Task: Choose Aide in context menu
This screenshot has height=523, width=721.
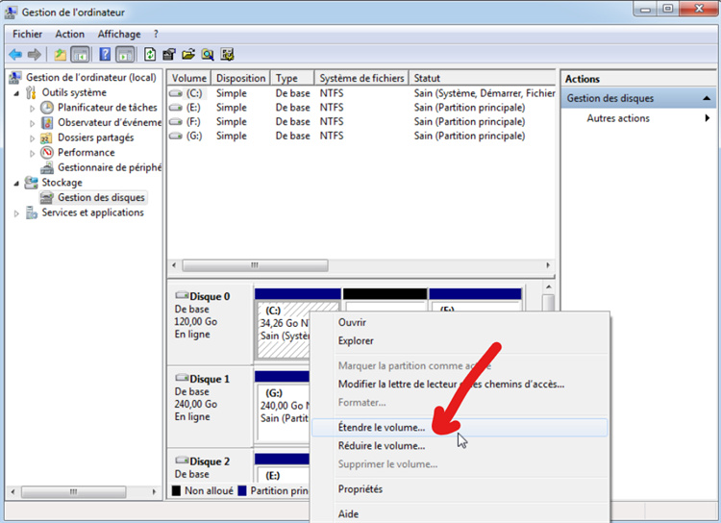Action: click(460, 513)
